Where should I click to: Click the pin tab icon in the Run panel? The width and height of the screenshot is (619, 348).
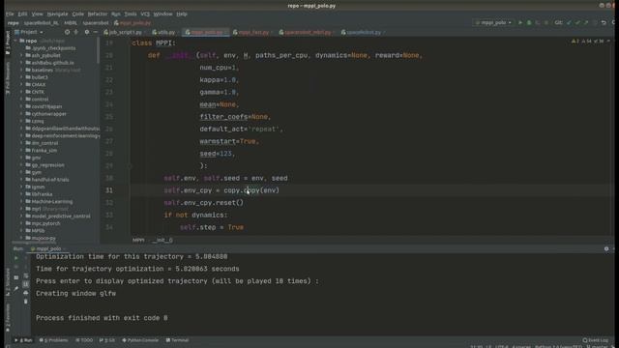tap(16, 289)
